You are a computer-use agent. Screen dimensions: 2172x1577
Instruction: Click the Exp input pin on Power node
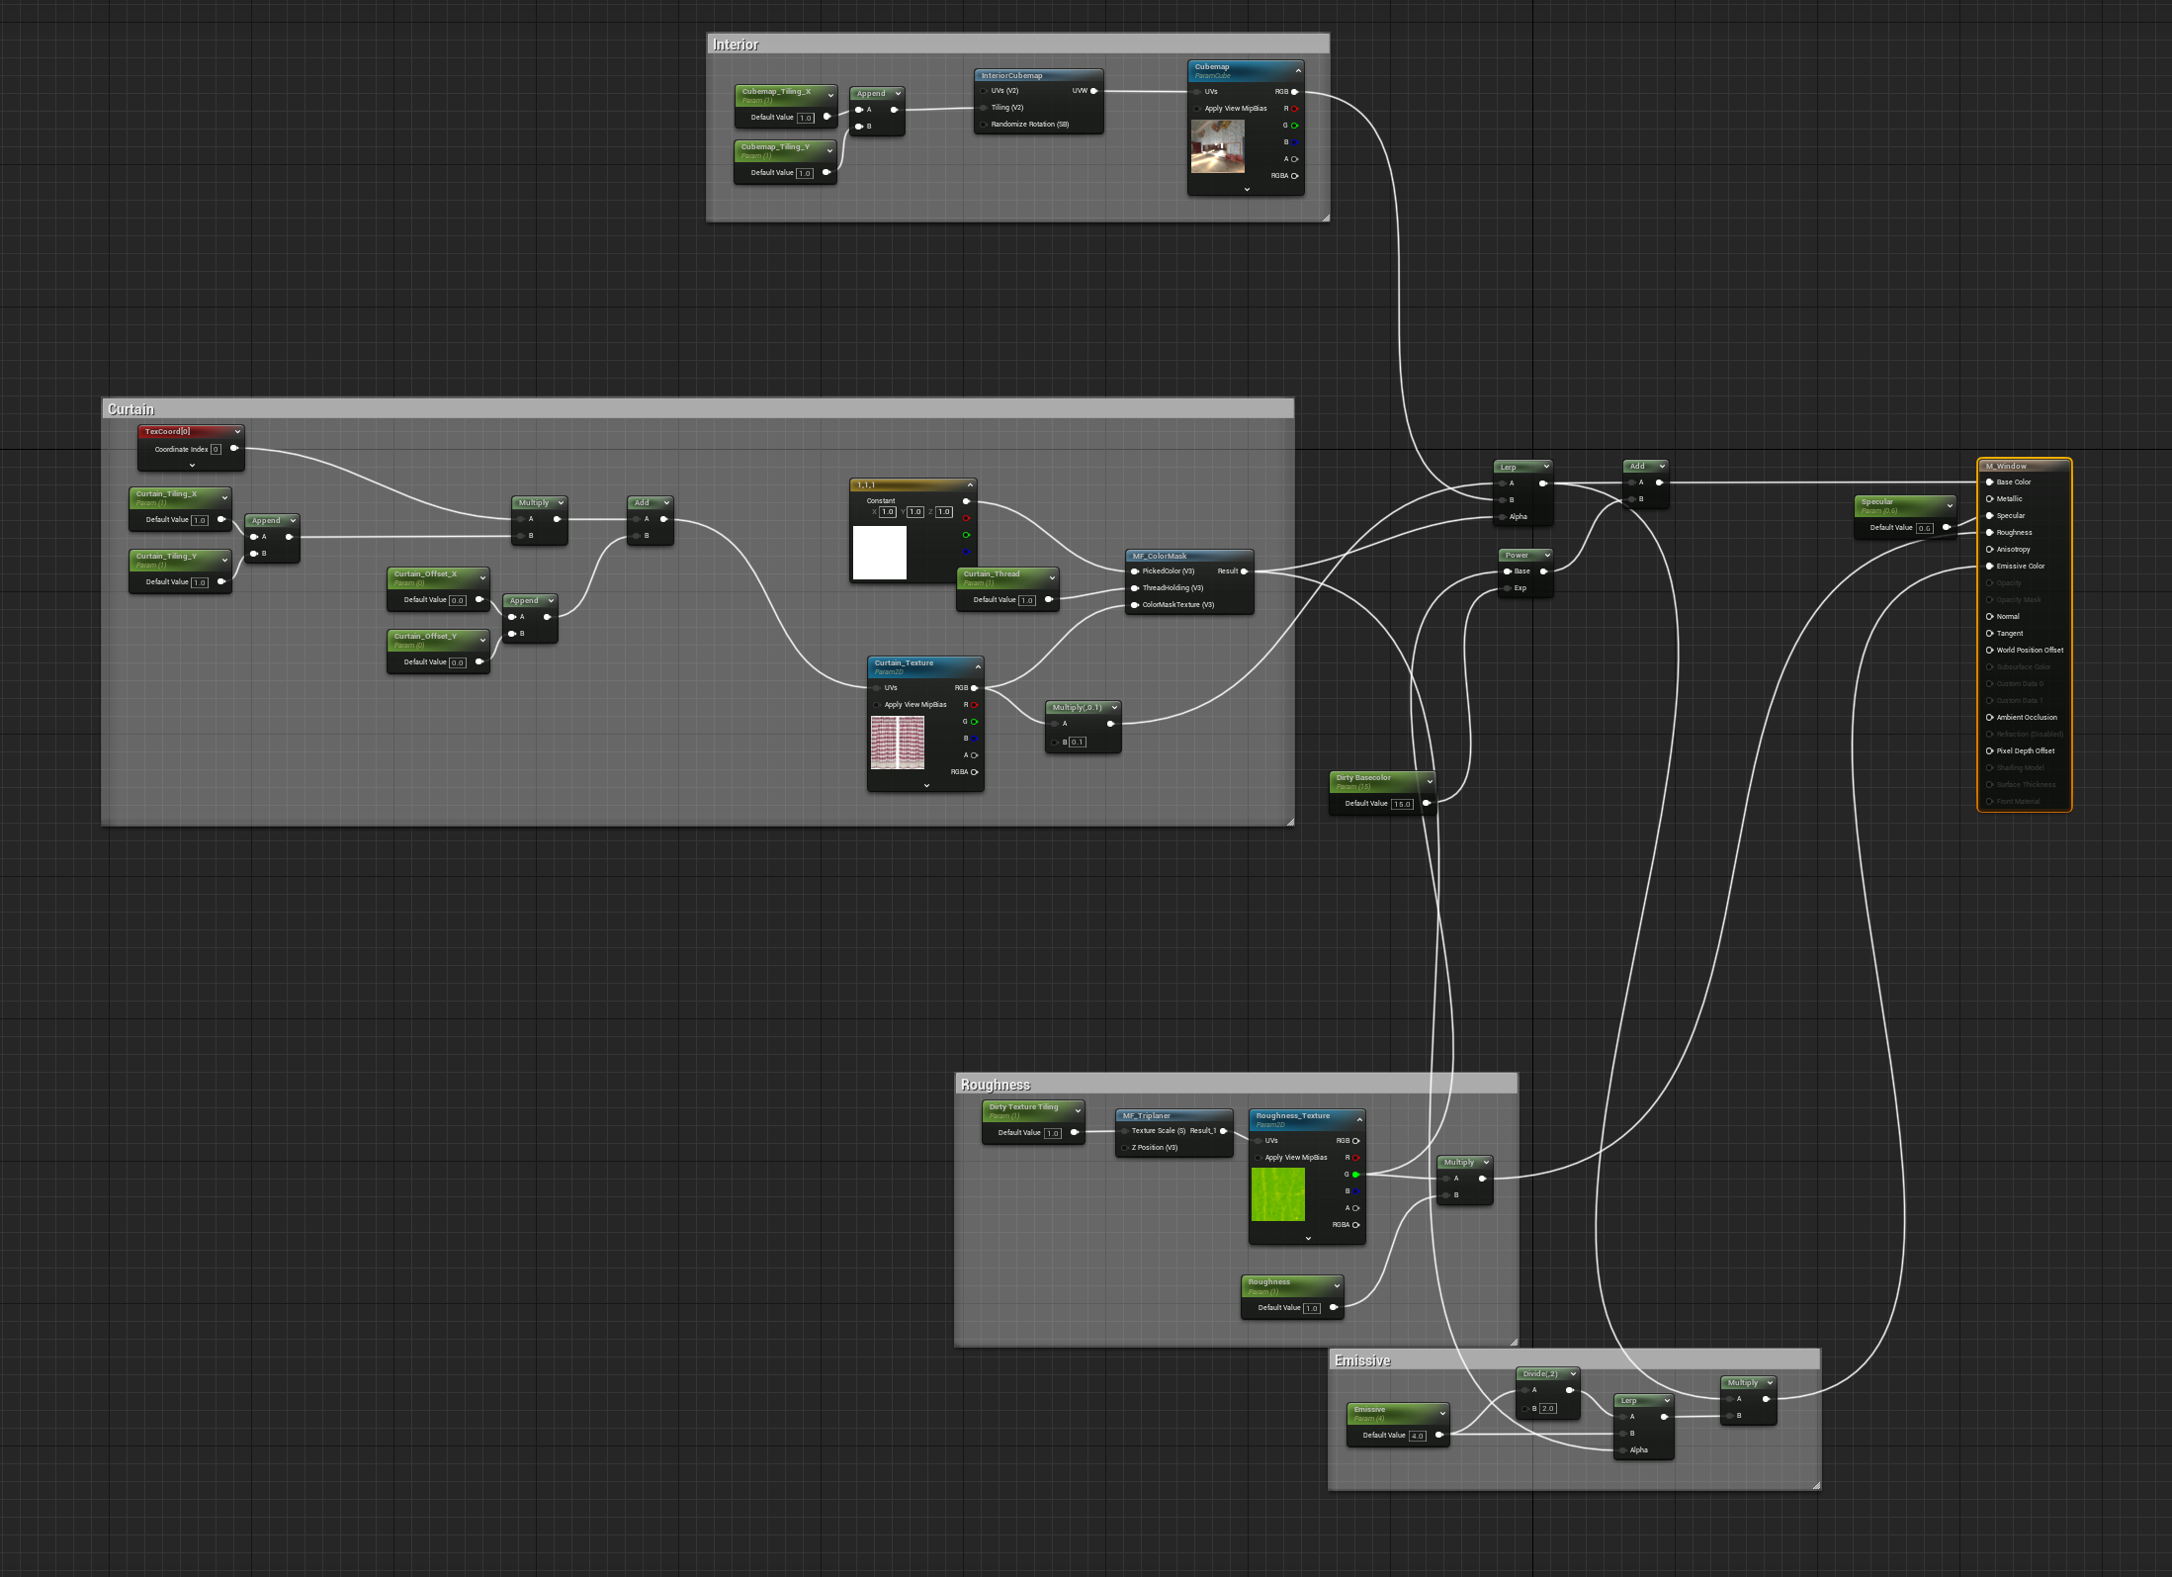point(1508,588)
